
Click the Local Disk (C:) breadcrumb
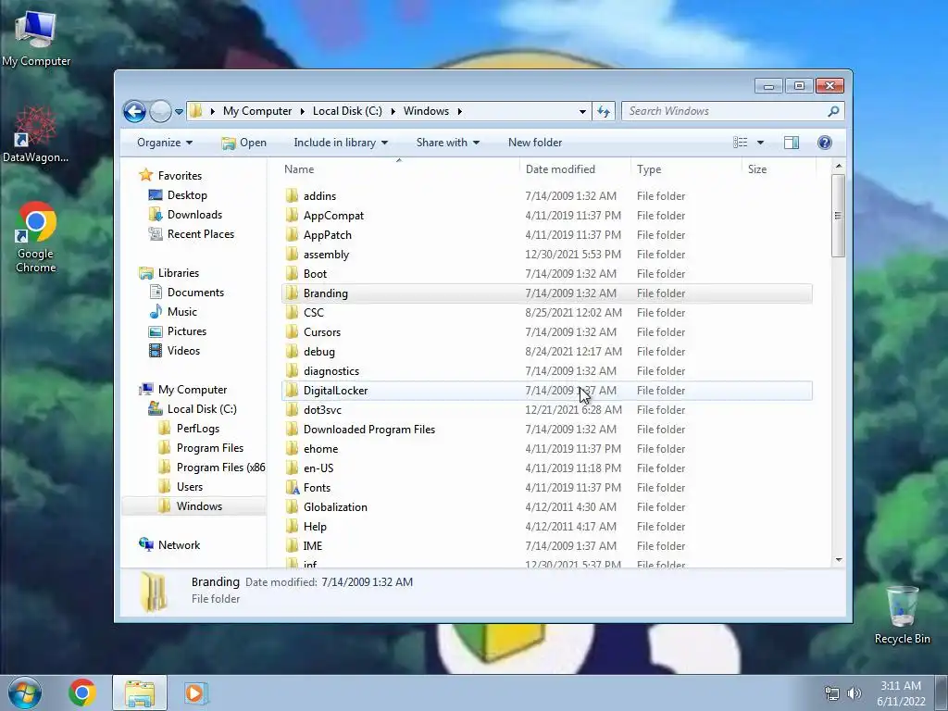tap(347, 111)
